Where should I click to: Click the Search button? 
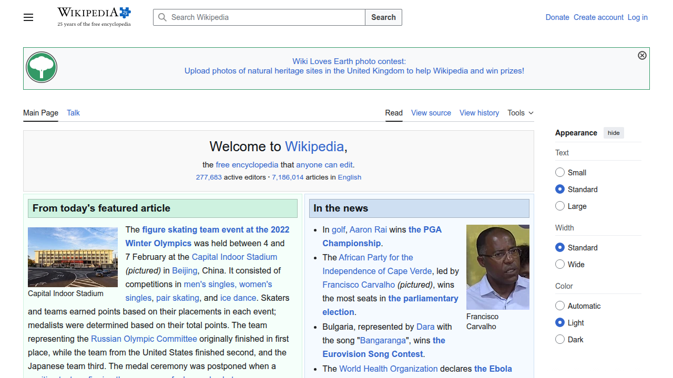[383, 17]
